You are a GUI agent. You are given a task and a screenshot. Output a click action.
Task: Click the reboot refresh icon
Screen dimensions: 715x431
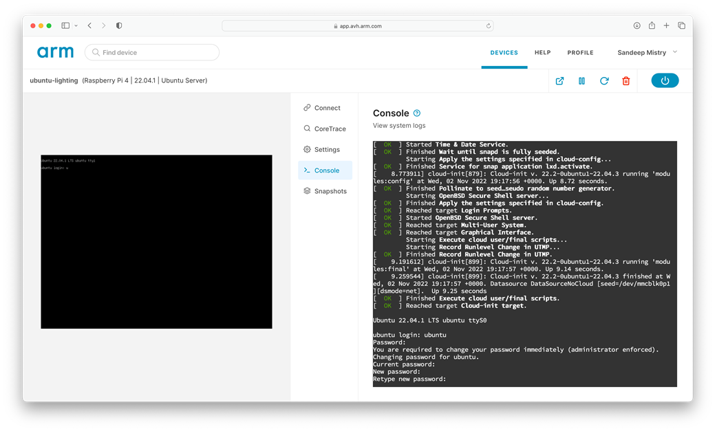point(604,80)
